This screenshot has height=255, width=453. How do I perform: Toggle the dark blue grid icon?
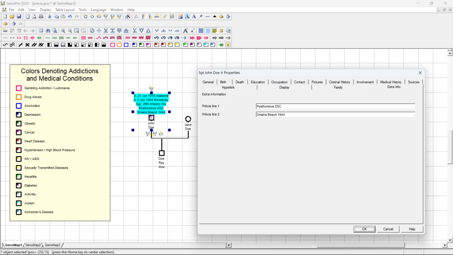pyautogui.click(x=201, y=30)
